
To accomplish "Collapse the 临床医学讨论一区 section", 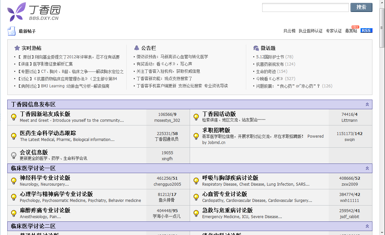I will point(367,168).
